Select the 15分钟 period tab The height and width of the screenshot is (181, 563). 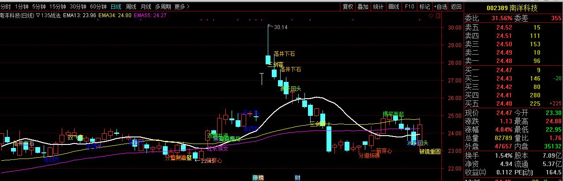point(58,7)
